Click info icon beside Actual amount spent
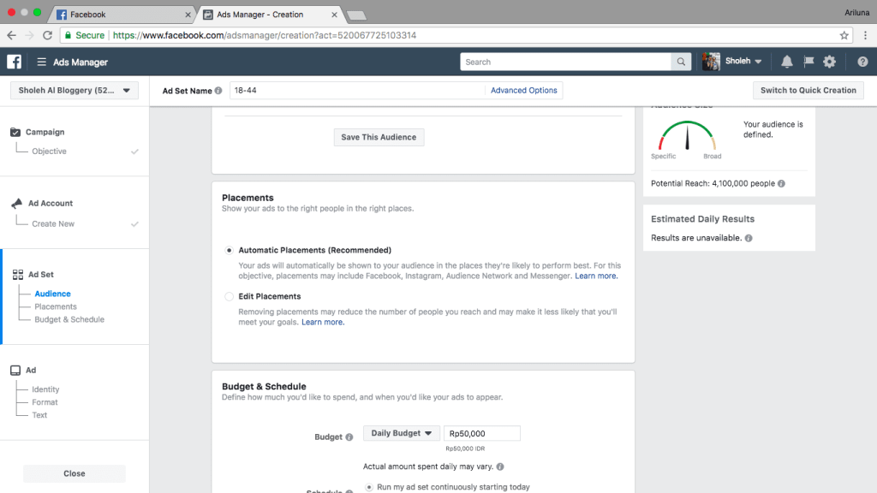Image resolution: width=877 pixels, height=493 pixels. [x=500, y=466]
